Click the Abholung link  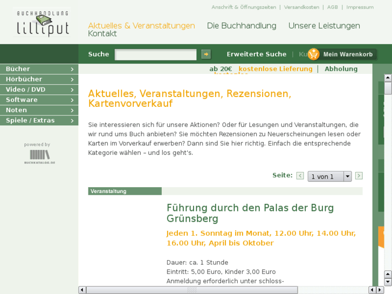341,69
